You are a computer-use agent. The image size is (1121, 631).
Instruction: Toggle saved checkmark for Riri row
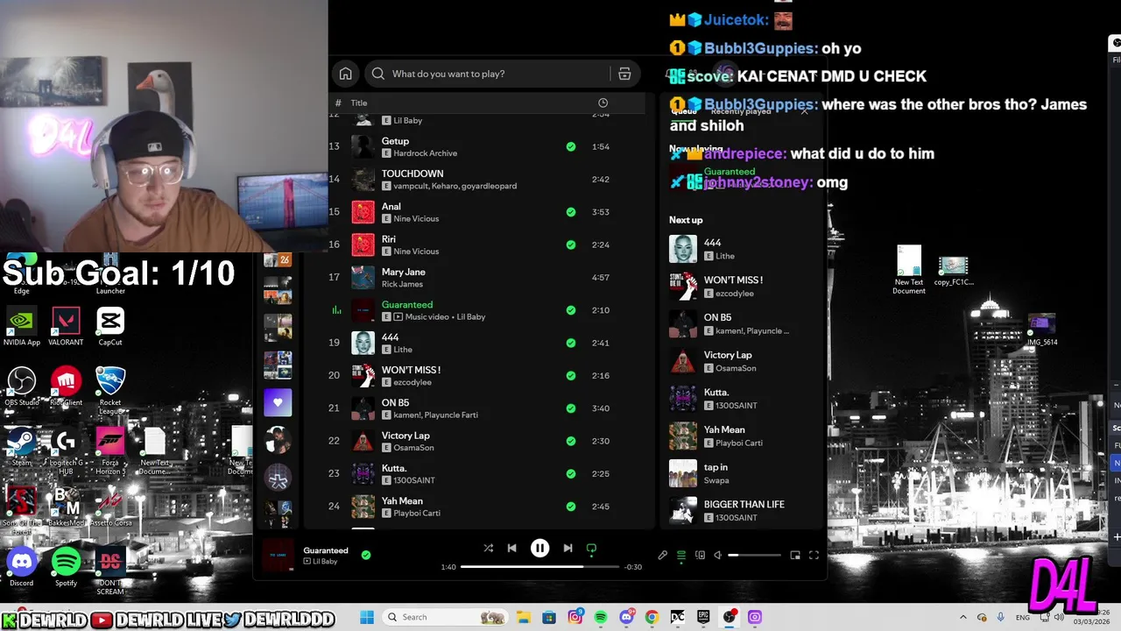571,245
